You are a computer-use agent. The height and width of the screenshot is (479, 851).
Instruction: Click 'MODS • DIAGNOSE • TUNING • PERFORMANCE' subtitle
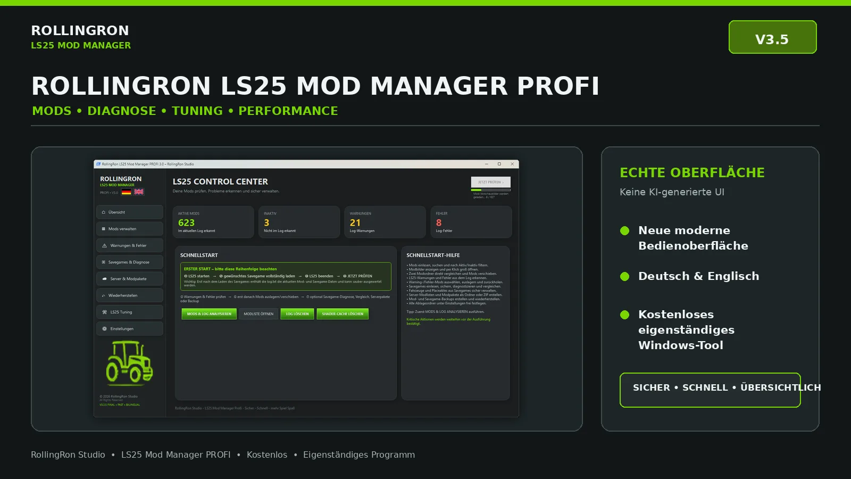pos(185,111)
